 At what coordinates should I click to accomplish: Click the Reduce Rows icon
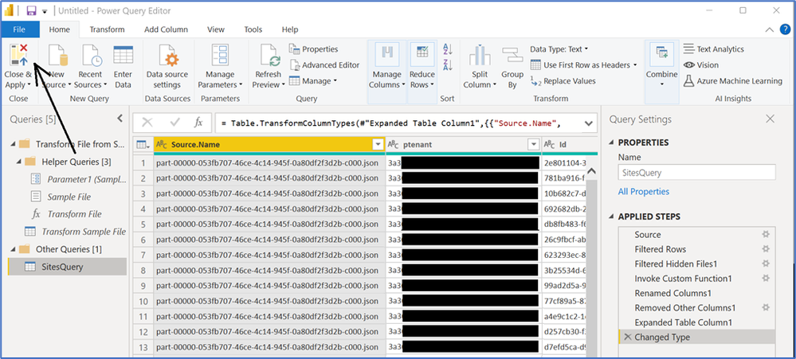[x=422, y=55]
